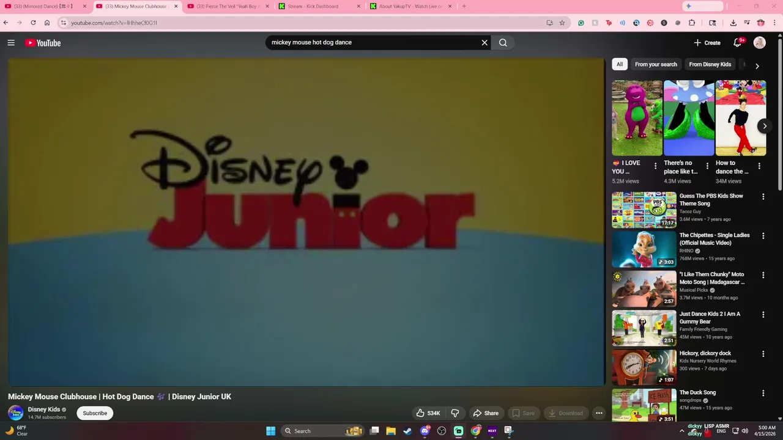
Task: Open the notifications bell
Action: click(738, 43)
